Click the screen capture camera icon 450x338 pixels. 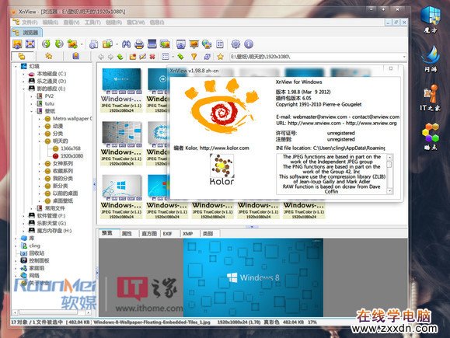point(181,44)
